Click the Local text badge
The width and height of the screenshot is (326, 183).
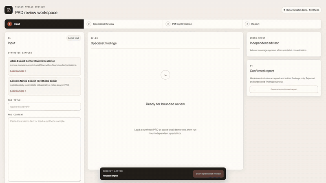[x=74, y=38]
